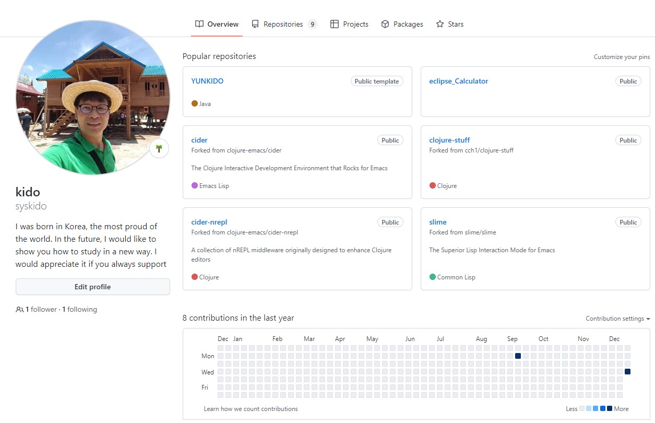Viewport: 655px width, 423px height.
Task: Click the Public badge on cider card
Action: click(x=390, y=140)
